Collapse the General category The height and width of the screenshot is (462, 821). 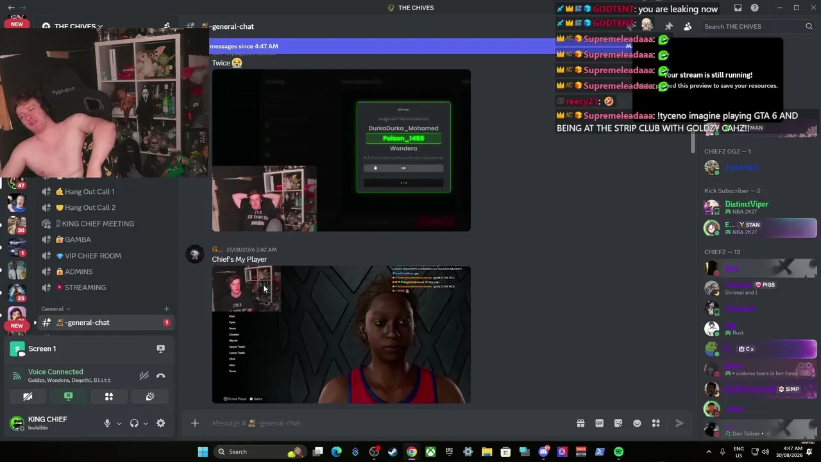coord(55,309)
